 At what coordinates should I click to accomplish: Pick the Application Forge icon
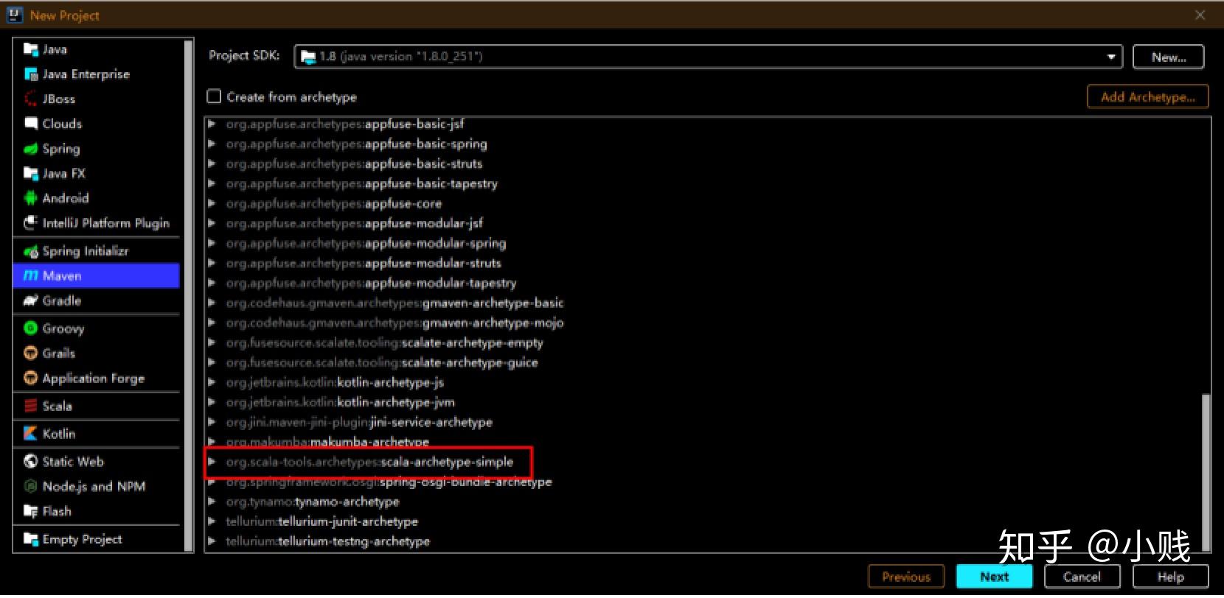pyautogui.click(x=30, y=379)
